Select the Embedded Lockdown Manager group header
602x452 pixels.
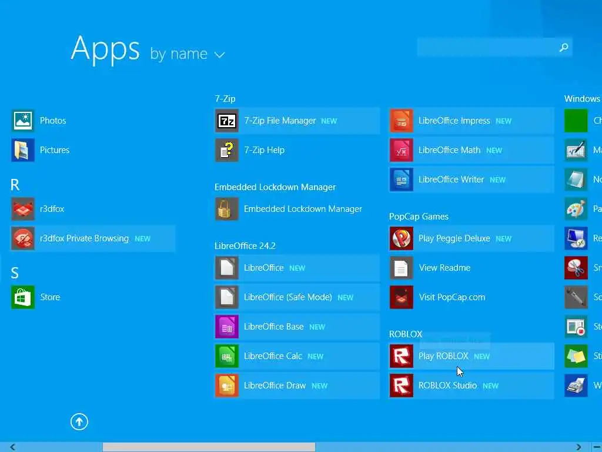275,187
